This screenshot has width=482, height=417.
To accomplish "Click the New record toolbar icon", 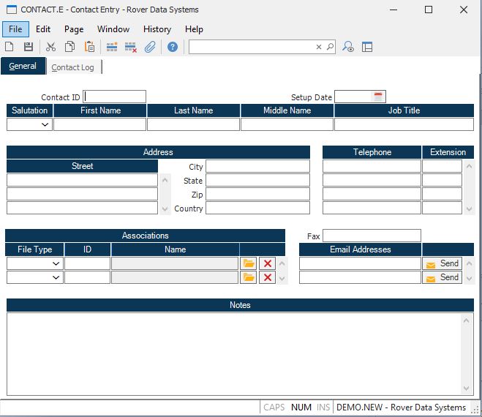I will click(x=10, y=47).
